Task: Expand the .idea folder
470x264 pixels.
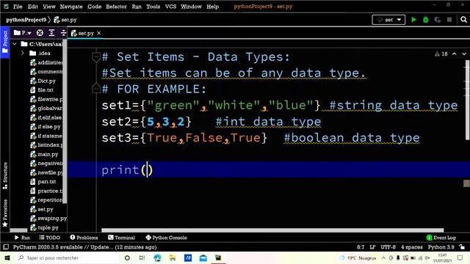Action: [23, 54]
